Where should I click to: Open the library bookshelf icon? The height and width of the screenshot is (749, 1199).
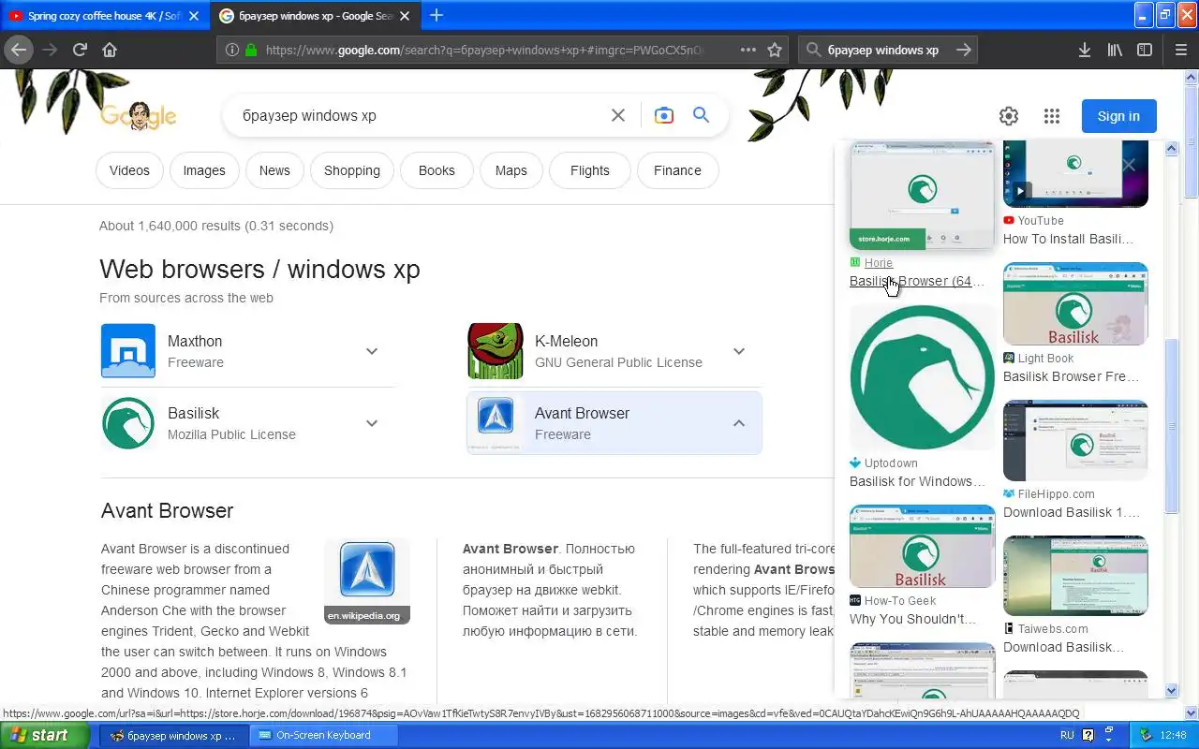[x=1115, y=51]
